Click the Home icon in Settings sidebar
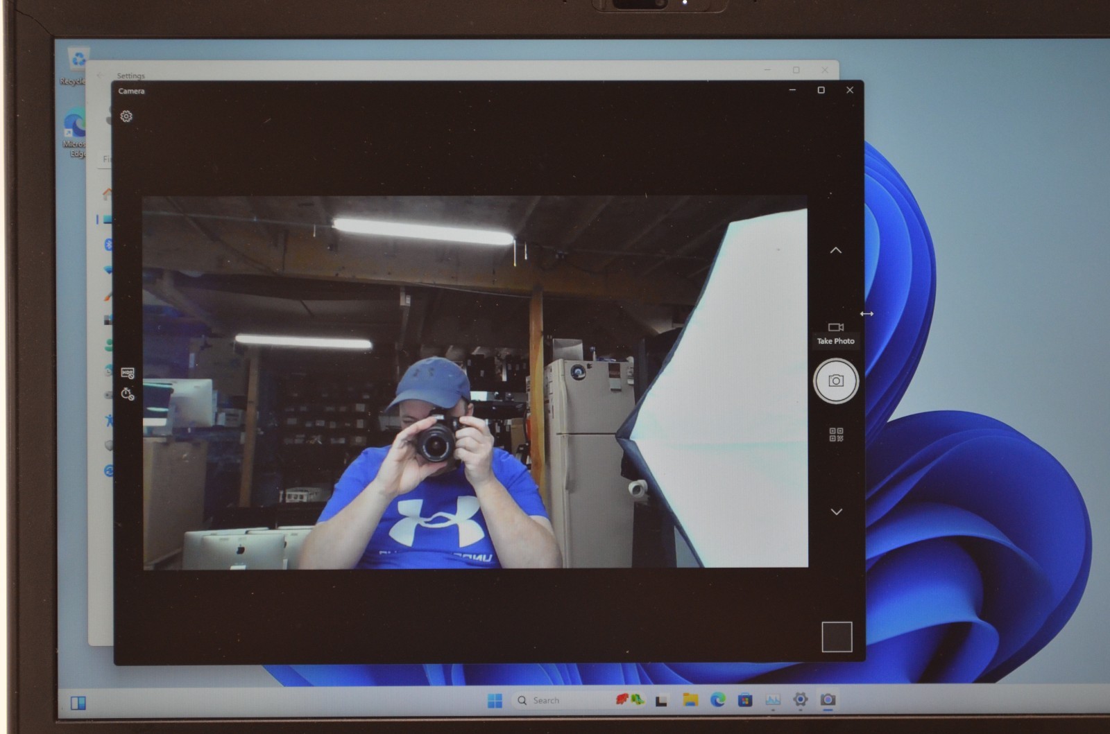The height and width of the screenshot is (734, 1110). coord(108,193)
